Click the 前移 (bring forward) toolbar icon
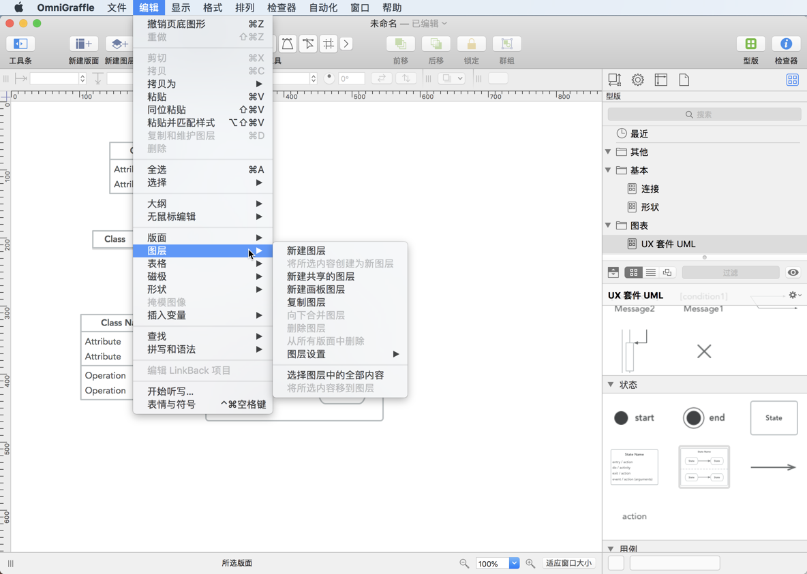807x574 pixels. pyautogui.click(x=400, y=43)
